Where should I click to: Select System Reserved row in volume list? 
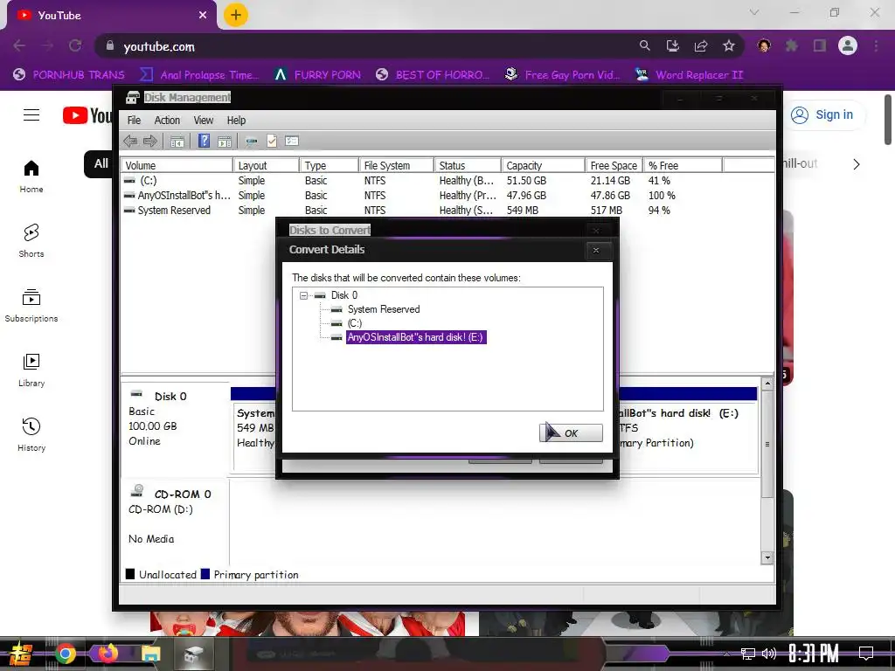[447, 210]
